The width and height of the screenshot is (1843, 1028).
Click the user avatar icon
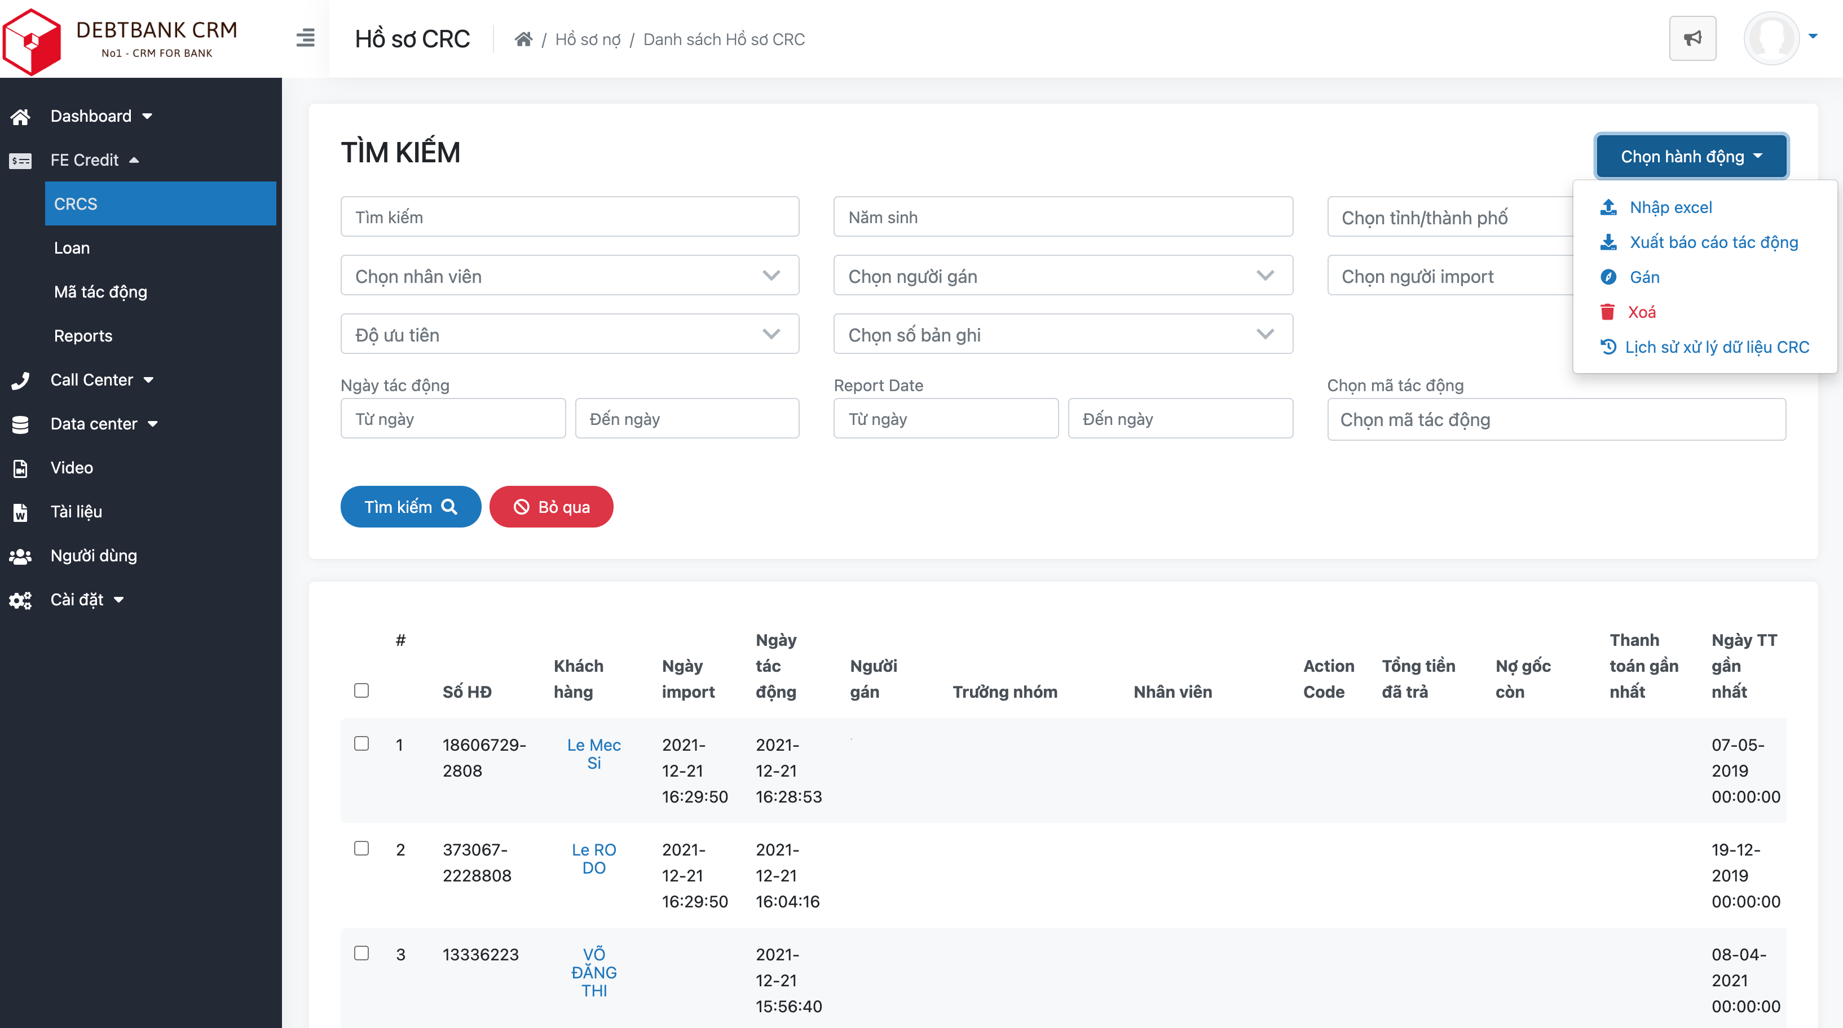pos(1771,38)
